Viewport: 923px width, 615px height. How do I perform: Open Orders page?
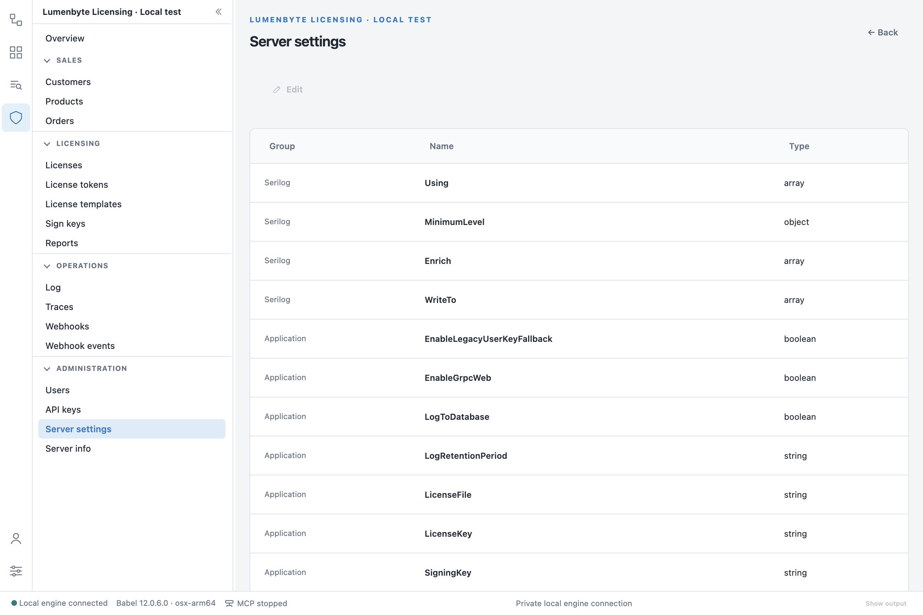[x=132, y=121]
